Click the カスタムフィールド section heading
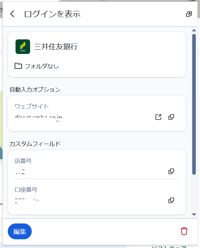The image size is (200, 248). coord(35,144)
